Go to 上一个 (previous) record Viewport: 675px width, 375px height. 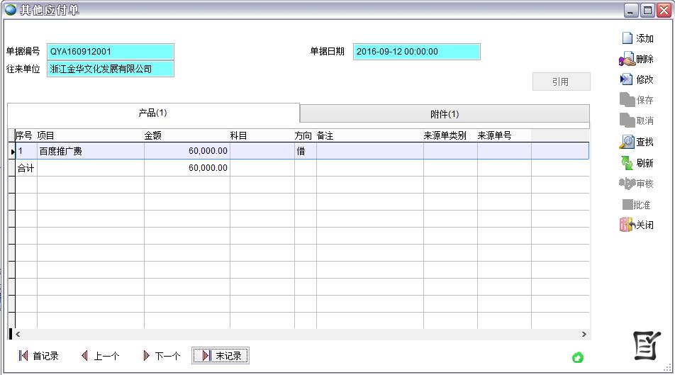pyautogui.click(x=100, y=356)
